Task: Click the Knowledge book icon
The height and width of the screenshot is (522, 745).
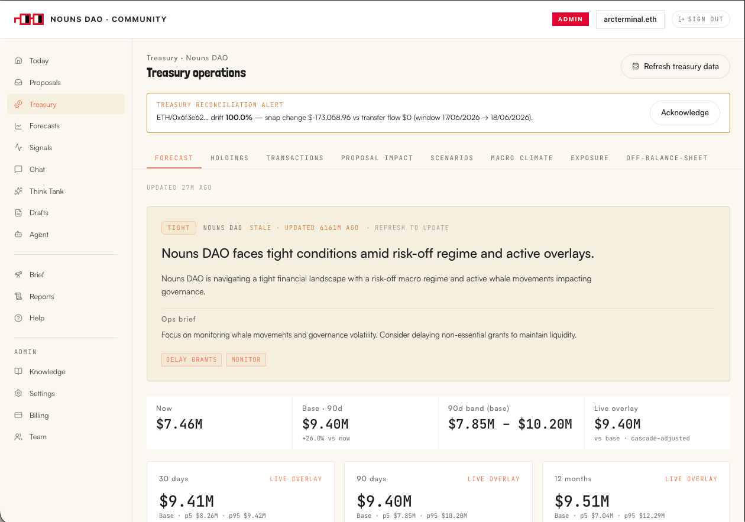Action: 18,372
